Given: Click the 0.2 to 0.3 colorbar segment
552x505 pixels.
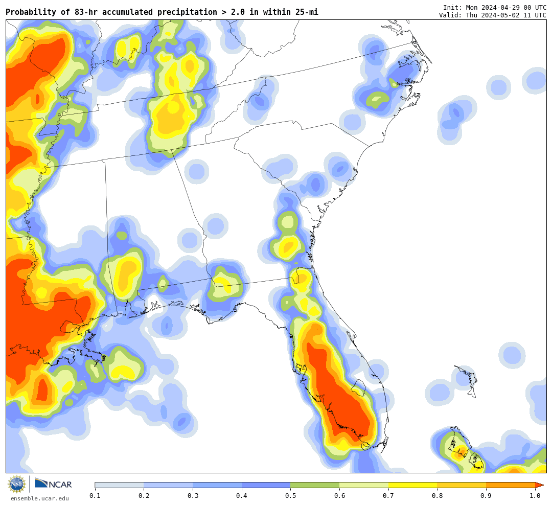Looking at the screenshot, I should (x=168, y=485).
